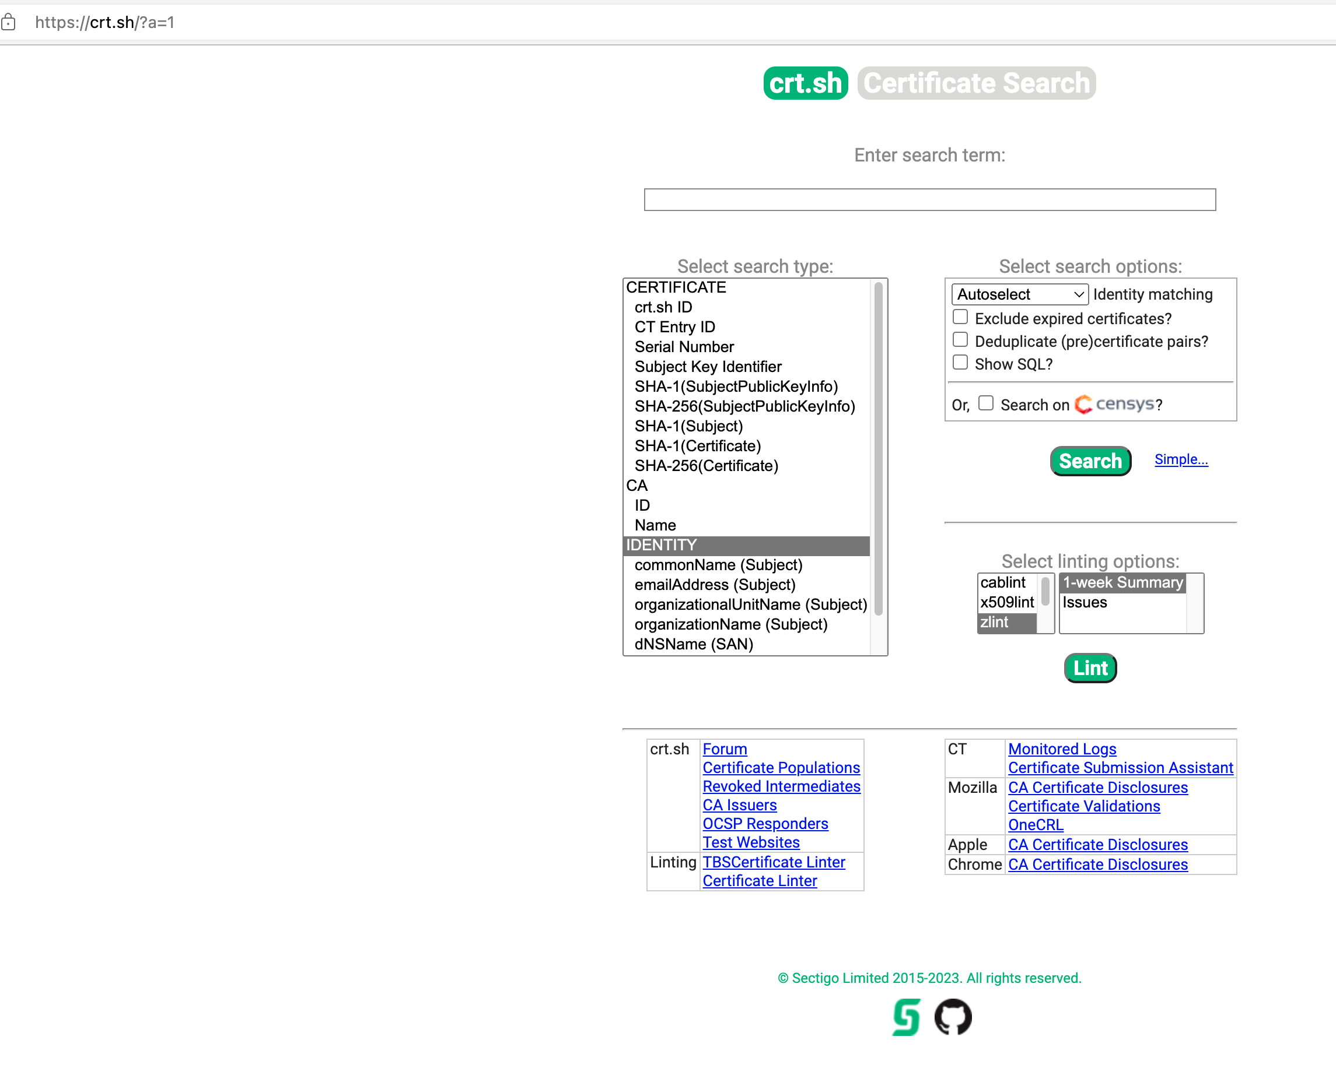Click the Sectigo logo icon at bottom

907,1017
